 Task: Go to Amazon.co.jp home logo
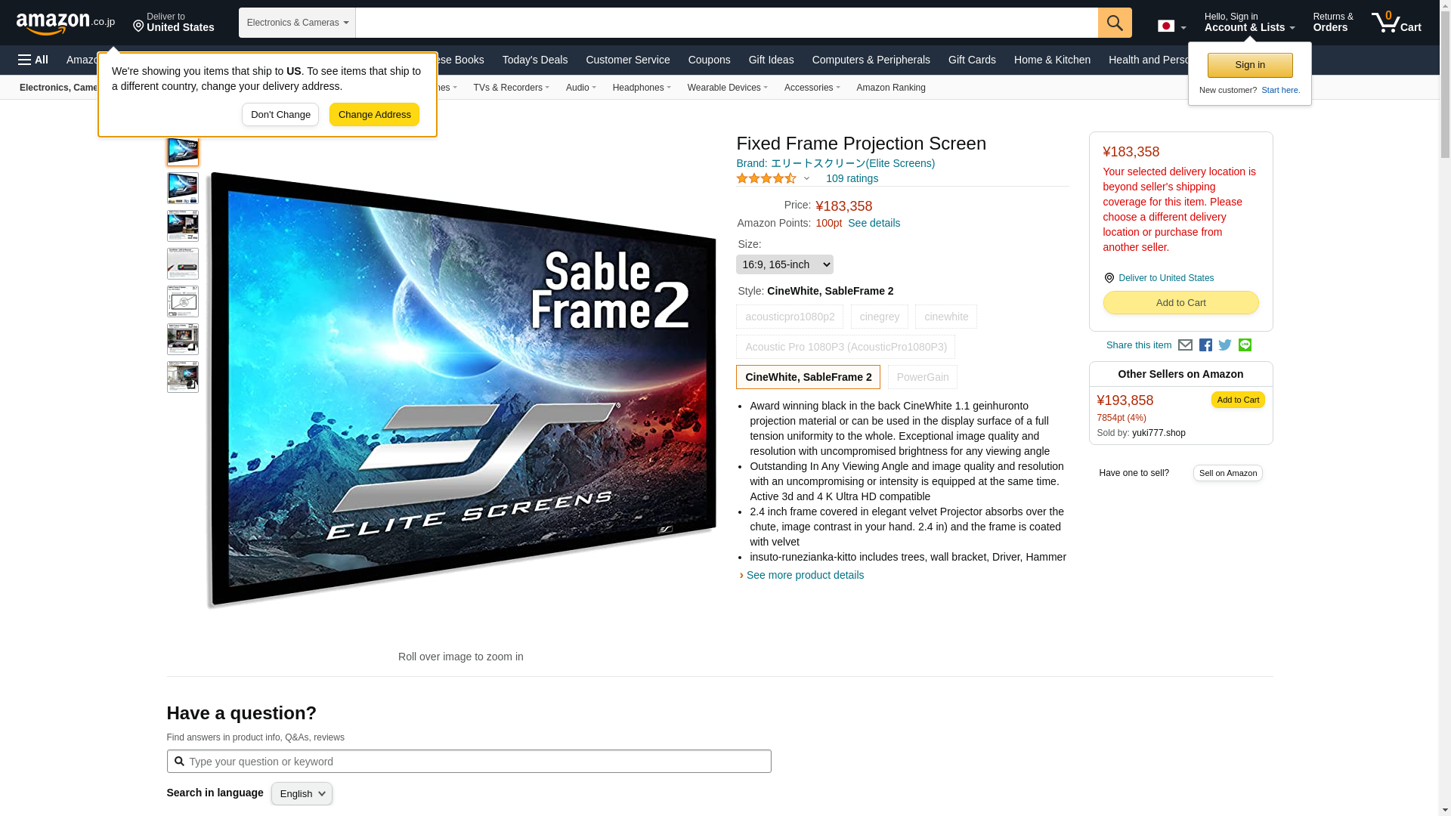pyautogui.click(x=66, y=23)
